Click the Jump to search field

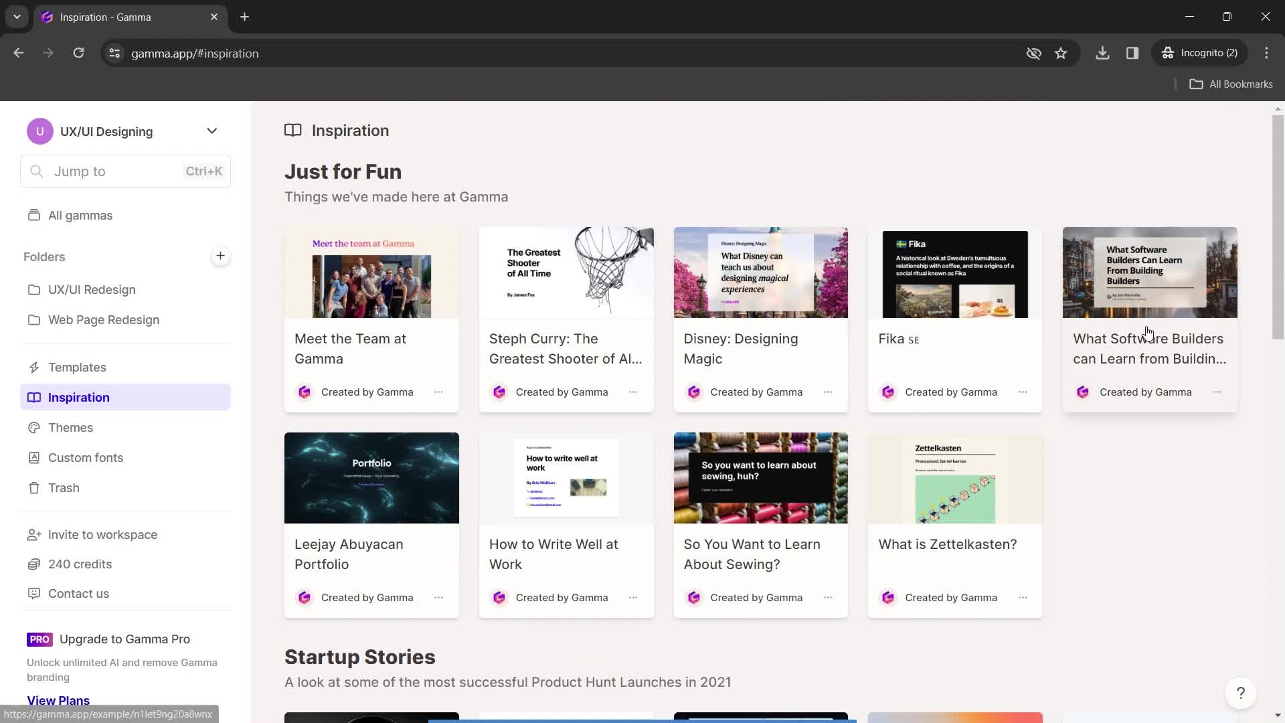pos(126,172)
